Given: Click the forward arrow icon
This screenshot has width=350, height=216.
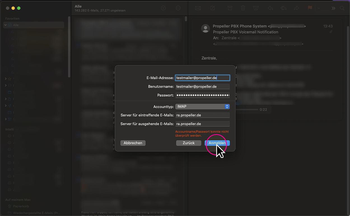Looking at the screenshot, I should 296,8.
